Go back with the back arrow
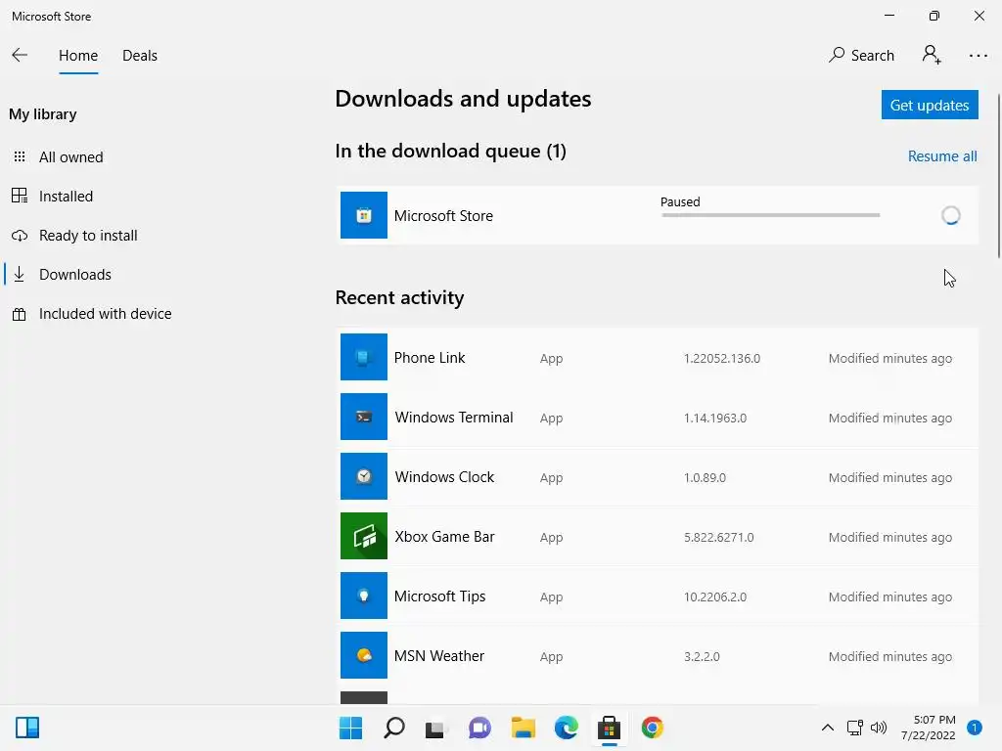 (x=20, y=56)
